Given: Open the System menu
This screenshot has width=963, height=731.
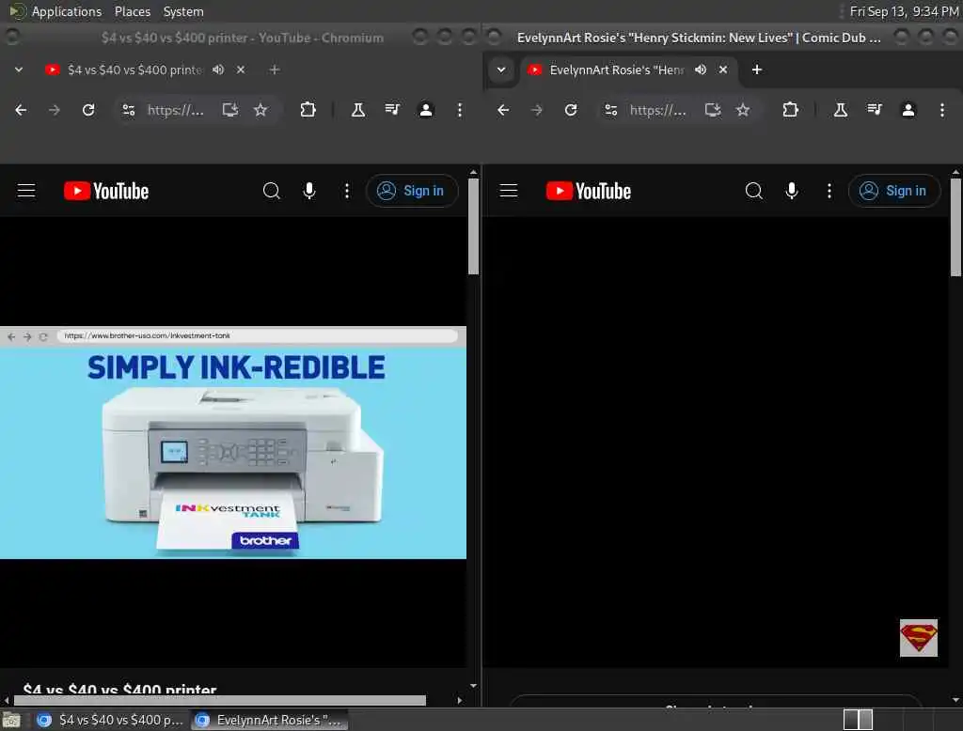Looking at the screenshot, I should coord(183,11).
